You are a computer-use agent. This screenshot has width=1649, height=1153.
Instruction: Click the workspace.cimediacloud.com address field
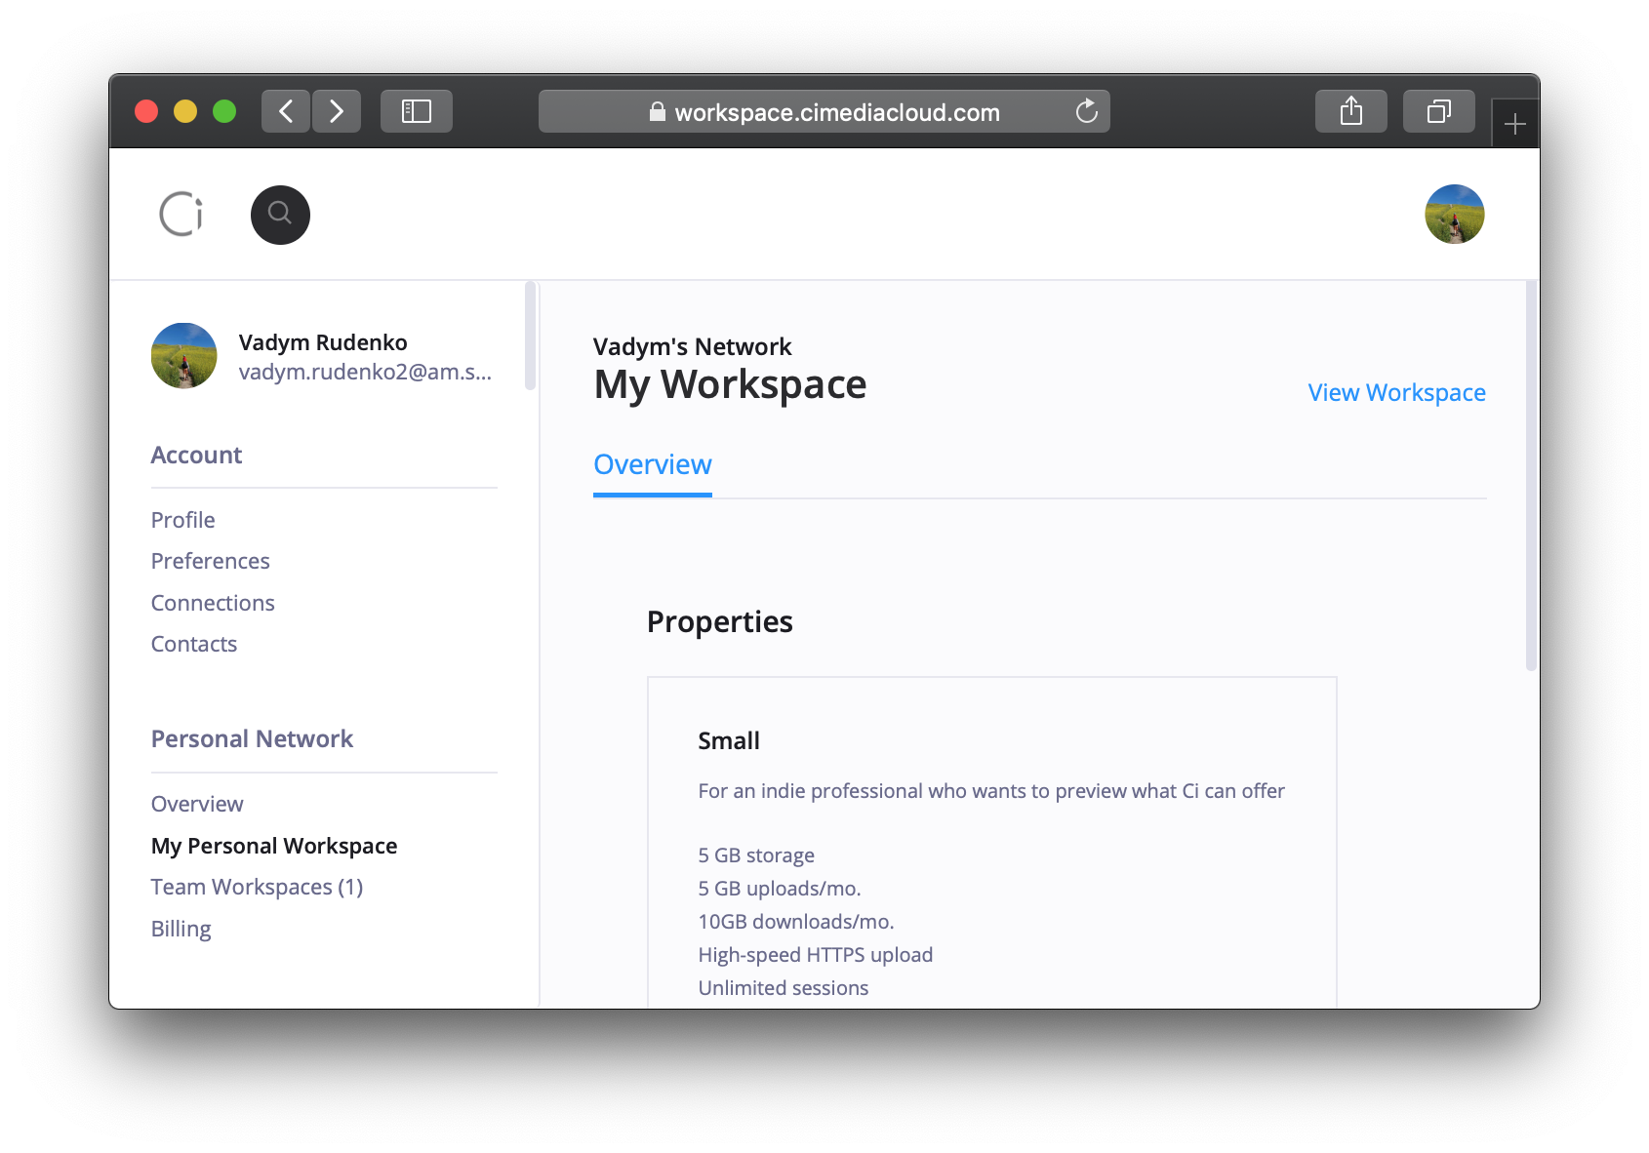pos(824,111)
